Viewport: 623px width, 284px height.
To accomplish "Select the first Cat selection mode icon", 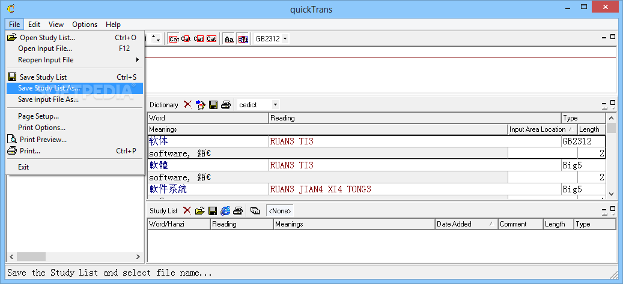I will coord(174,39).
